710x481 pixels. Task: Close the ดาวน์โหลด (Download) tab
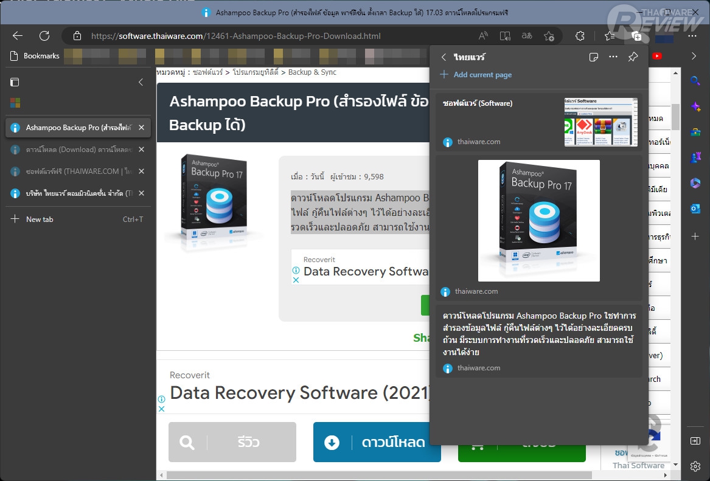(x=141, y=150)
